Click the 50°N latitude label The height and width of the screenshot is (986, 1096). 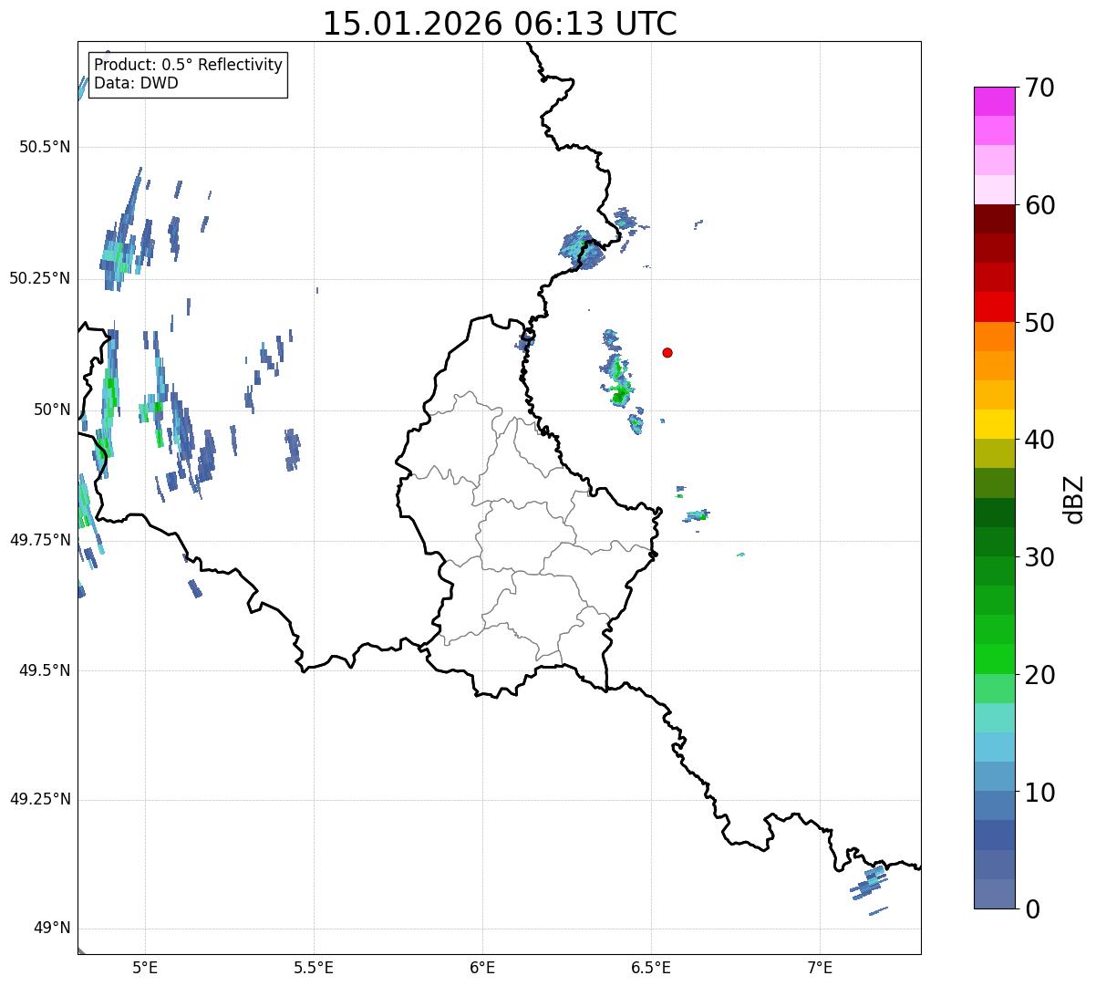coord(52,410)
